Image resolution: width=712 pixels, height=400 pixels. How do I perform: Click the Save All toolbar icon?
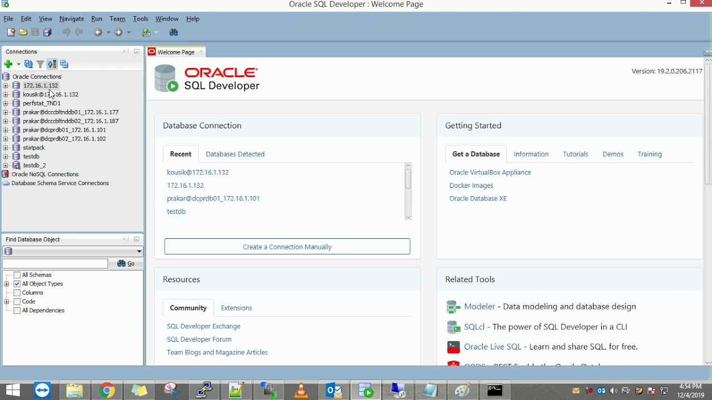click(x=48, y=33)
